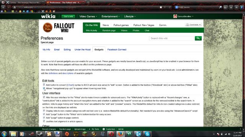
Task: Open the Fallout games menu
Action: [x=121, y=25]
